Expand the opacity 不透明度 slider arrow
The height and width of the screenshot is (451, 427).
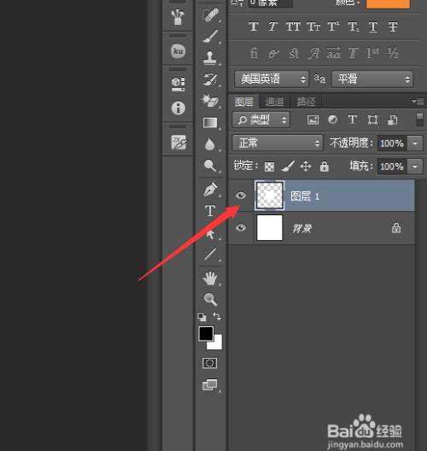tap(415, 143)
